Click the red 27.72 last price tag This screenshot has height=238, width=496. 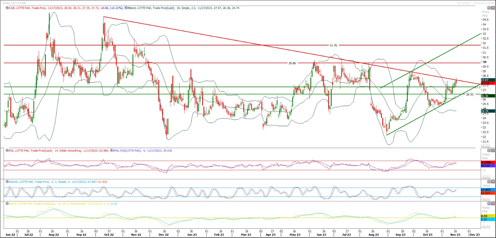[x=488, y=83]
